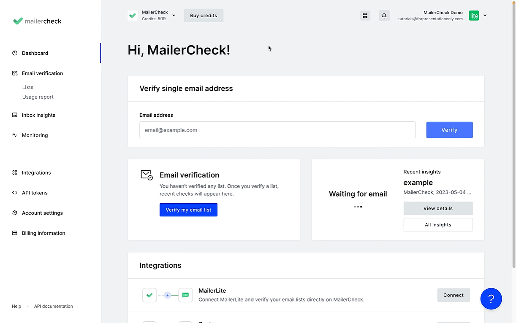Click the plus connector icon in MailerLite row
Viewport: 516px width, 323px height.
(x=168, y=295)
